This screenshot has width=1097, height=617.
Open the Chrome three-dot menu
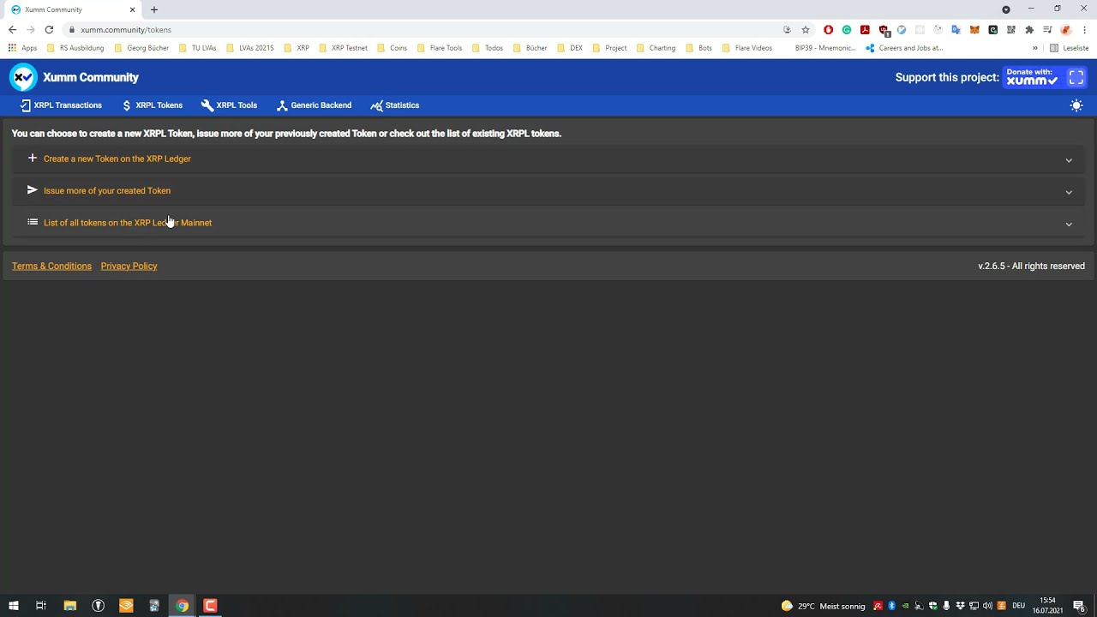1084,30
